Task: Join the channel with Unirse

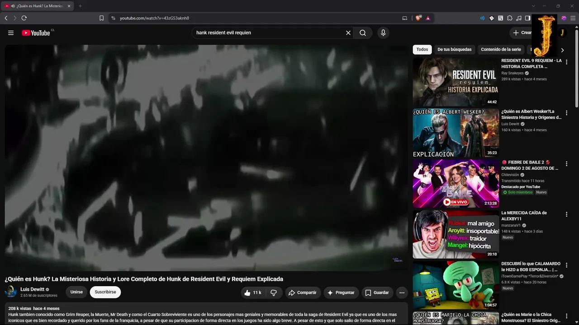Action: point(76,292)
